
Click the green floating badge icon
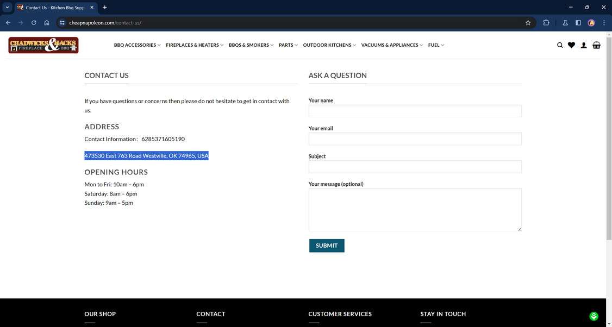594,316
